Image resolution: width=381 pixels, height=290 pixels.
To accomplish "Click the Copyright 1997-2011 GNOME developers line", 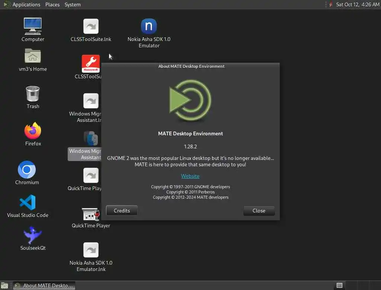I will click(x=190, y=187).
